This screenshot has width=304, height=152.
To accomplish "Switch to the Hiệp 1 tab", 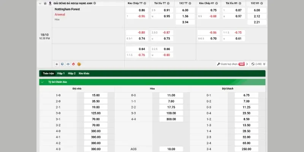I will [x=61, y=73].
